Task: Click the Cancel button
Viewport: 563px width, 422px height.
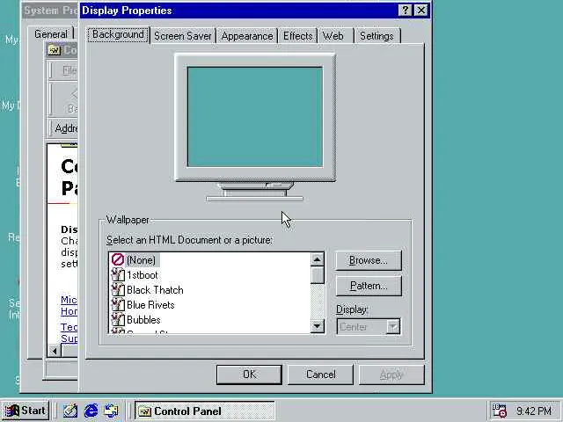Action: 320,375
